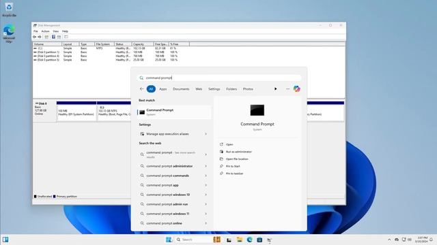
Task: Click Pin to taskbar
Action: pos(234,174)
